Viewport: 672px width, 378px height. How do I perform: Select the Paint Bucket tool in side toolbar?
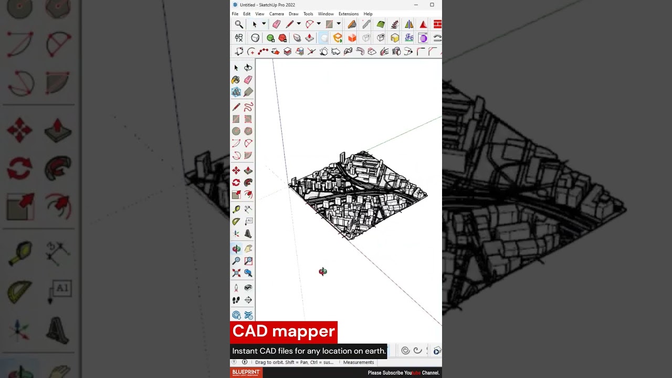[x=236, y=80]
